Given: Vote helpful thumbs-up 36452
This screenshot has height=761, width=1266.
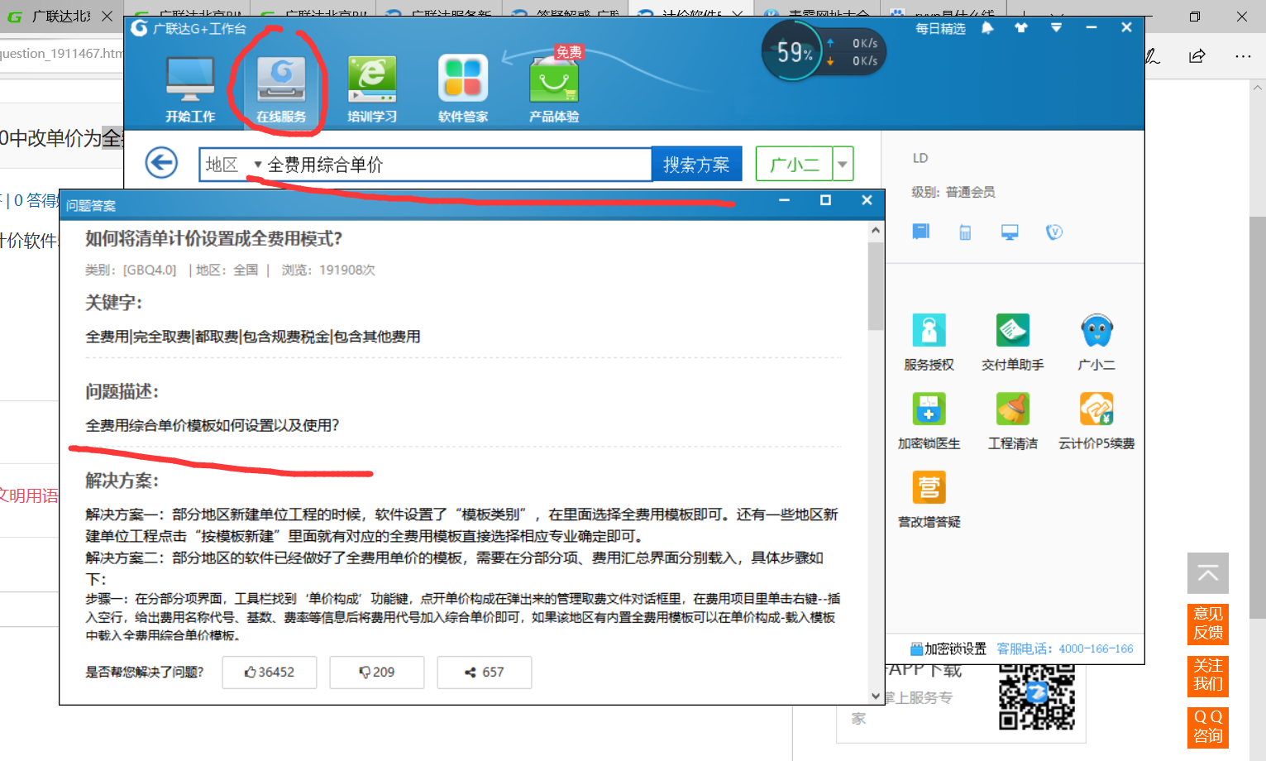Looking at the screenshot, I should pos(270,672).
